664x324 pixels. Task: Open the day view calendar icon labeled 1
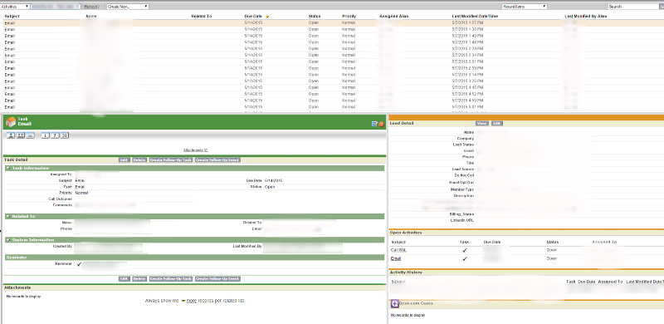coord(45,135)
